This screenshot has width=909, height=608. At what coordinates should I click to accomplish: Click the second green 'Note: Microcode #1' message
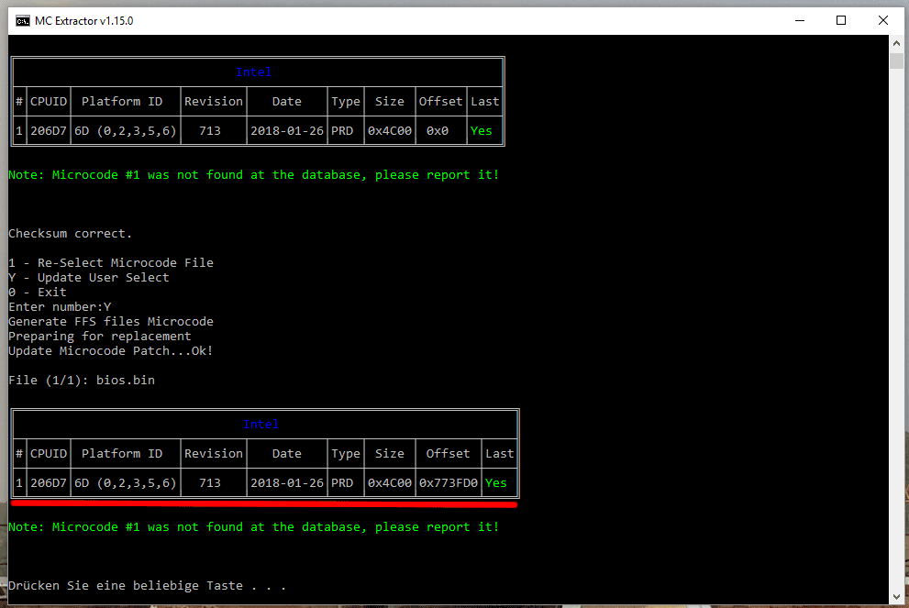[x=253, y=527]
